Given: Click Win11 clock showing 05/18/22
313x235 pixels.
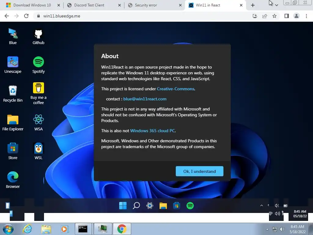Looking at the screenshot, I should click(300, 214).
